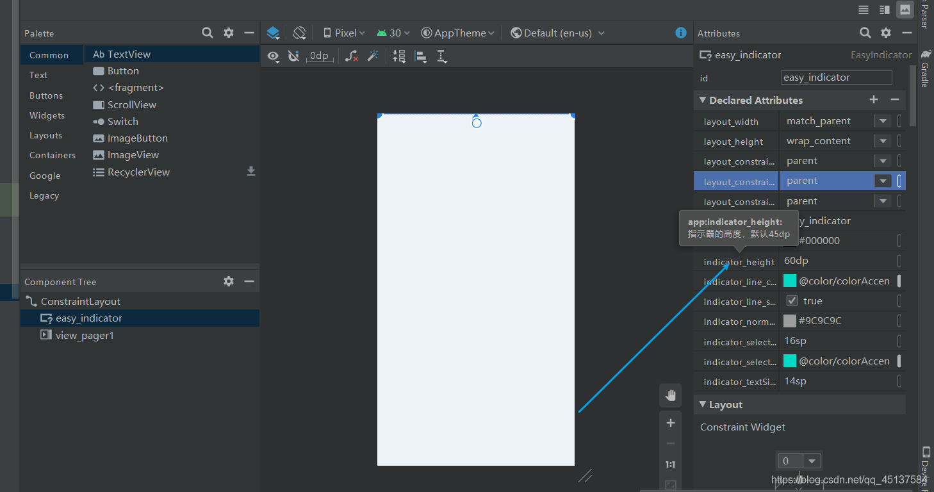Screen dimensions: 934x492
Task: Minimize Component Tree panel
Action: pyautogui.click(x=249, y=281)
